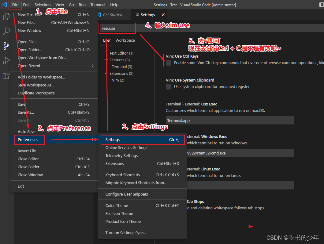
Task: Choose Open File... menu item
Action: pyautogui.click(x=54, y=42)
